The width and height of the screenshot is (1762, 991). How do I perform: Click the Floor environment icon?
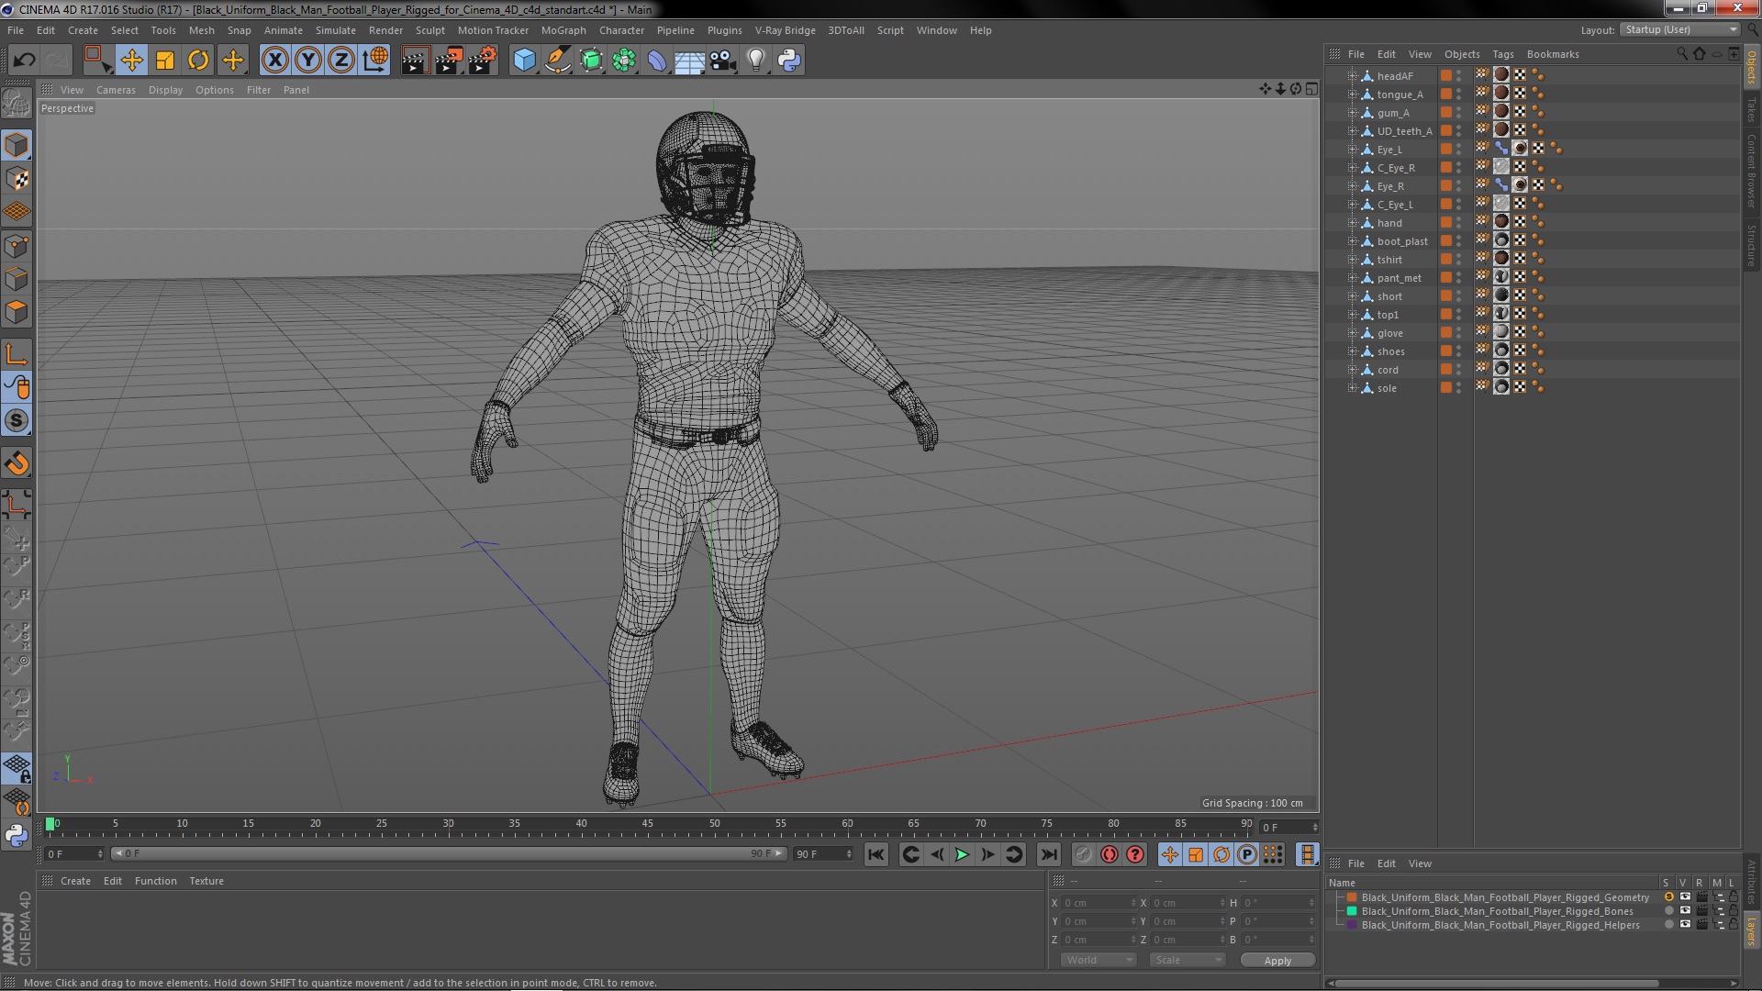tap(689, 61)
